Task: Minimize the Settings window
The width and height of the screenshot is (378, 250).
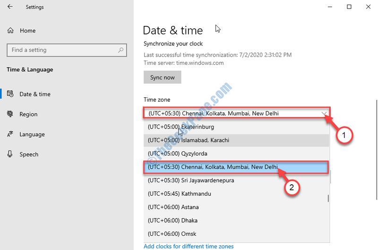Action: (x=330, y=7)
